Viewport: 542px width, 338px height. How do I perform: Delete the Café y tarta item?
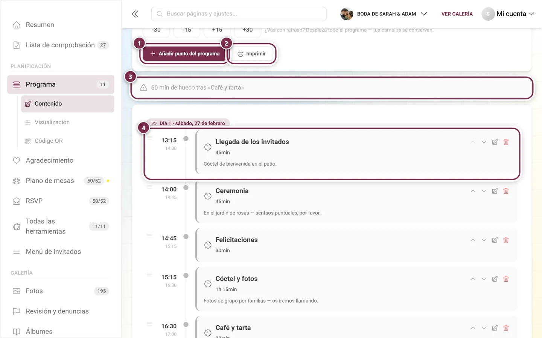coord(506,328)
